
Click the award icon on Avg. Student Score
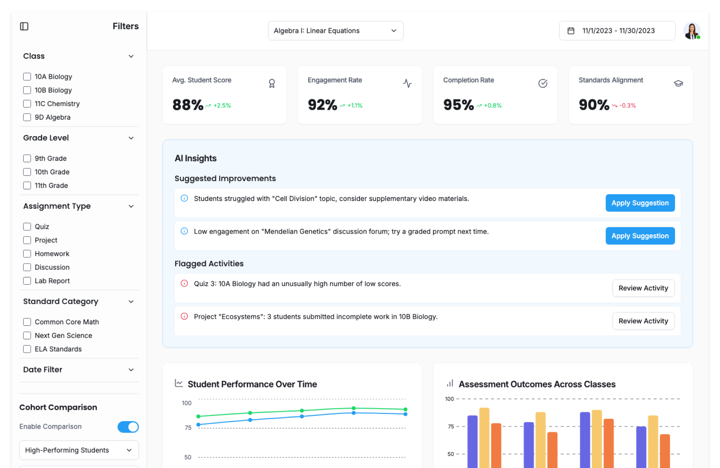click(x=271, y=83)
